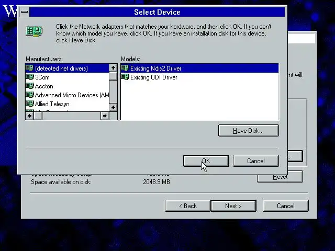Viewport: 335px width, 251px height.
Task: Select Existing Ndis2 Driver model
Action: 199,69
